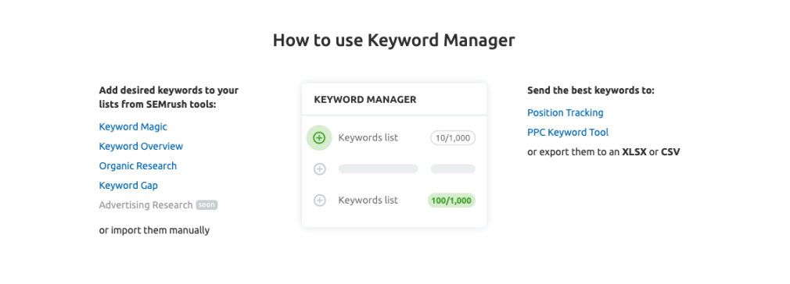
Task: Click the plus icon beside bottom Keywords list
Action: [319, 201]
